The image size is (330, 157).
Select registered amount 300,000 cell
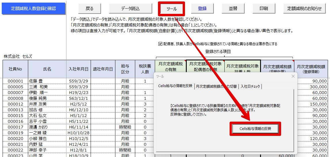coord(312,87)
